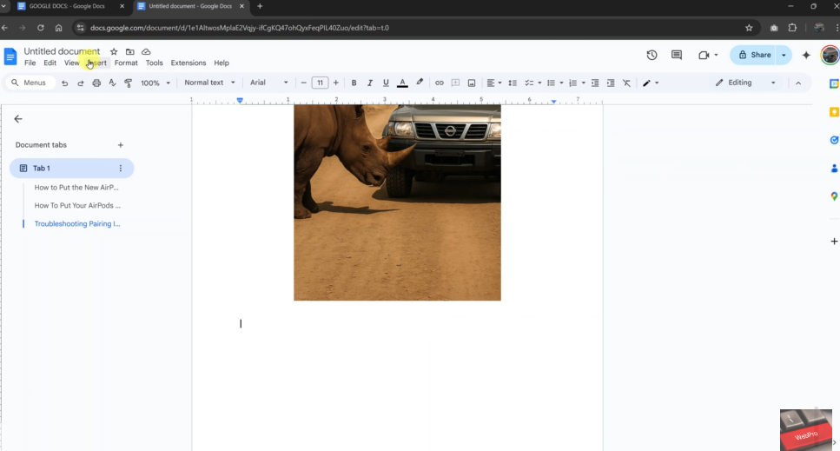The width and height of the screenshot is (840, 451).
Task: Click the Gemini sparkle icon
Action: coord(806,55)
